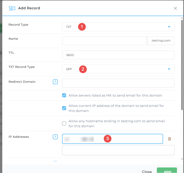
Task: Uncheck allow MX servers to send email
Action: (x=64, y=96)
